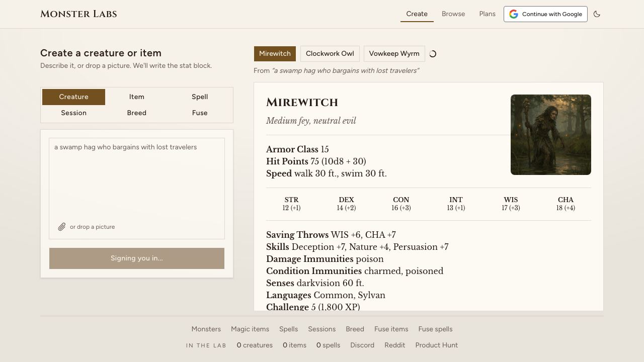This screenshot has height=362, width=644.
Task: Select the Creature type option
Action: tap(73, 97)
